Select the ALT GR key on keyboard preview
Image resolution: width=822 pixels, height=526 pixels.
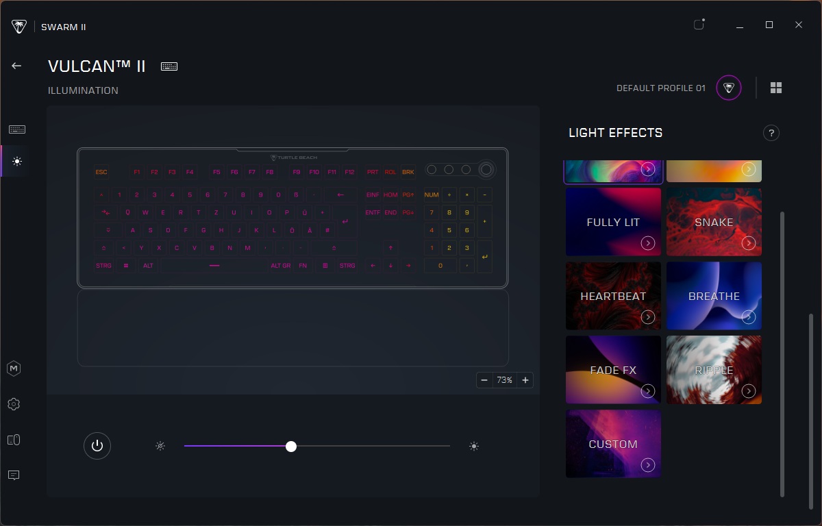(281, 265)
